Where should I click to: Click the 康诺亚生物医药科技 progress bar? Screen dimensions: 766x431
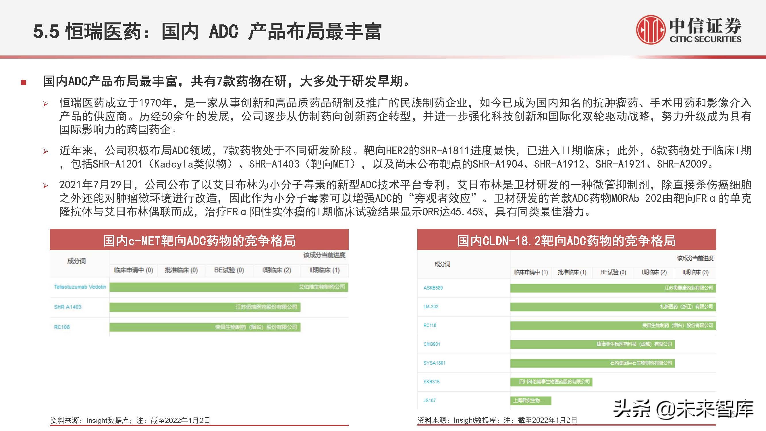[x=593, y=344]
